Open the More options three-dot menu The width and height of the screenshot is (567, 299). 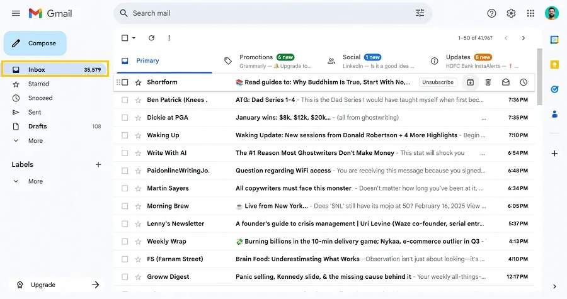click(169, 38)
